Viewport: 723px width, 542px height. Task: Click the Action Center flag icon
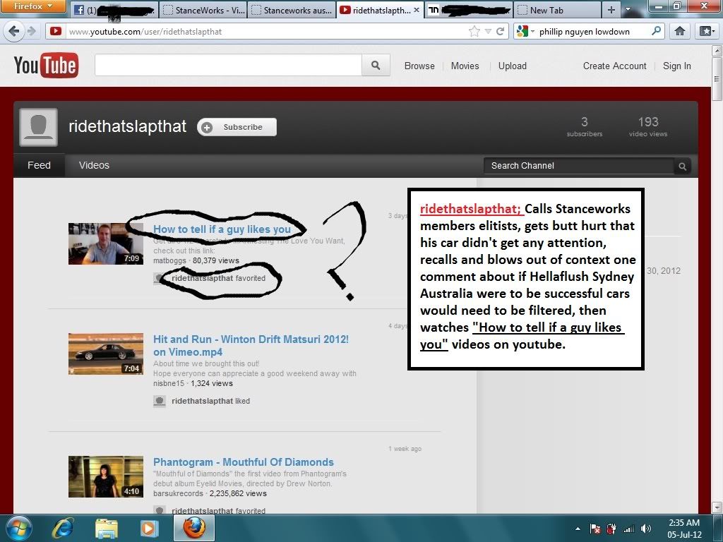595,529
